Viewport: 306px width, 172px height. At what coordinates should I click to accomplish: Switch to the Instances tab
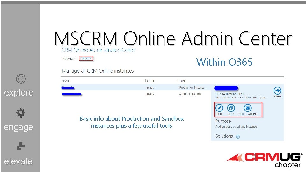pos(69,59)
